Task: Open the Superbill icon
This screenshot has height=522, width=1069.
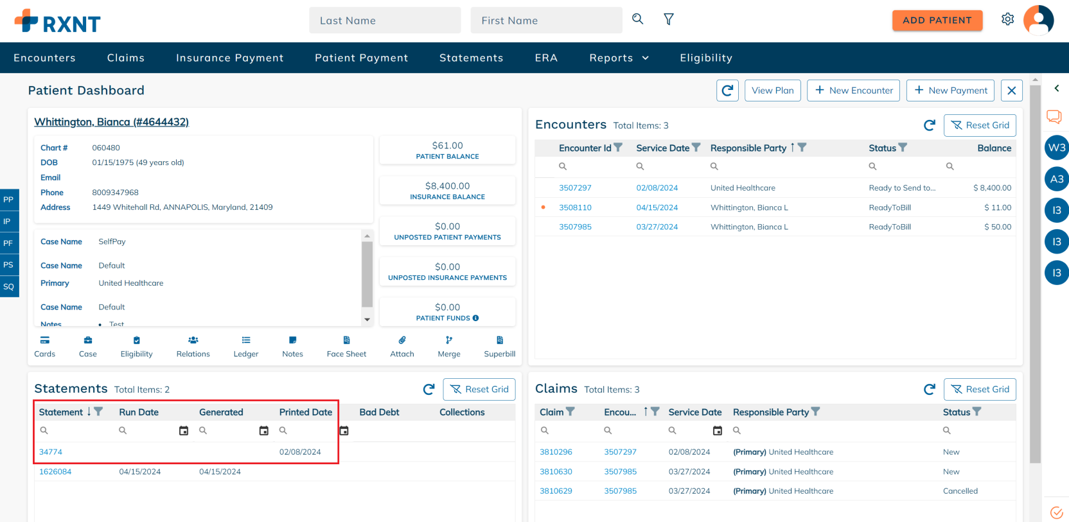Action: point(500,340)
